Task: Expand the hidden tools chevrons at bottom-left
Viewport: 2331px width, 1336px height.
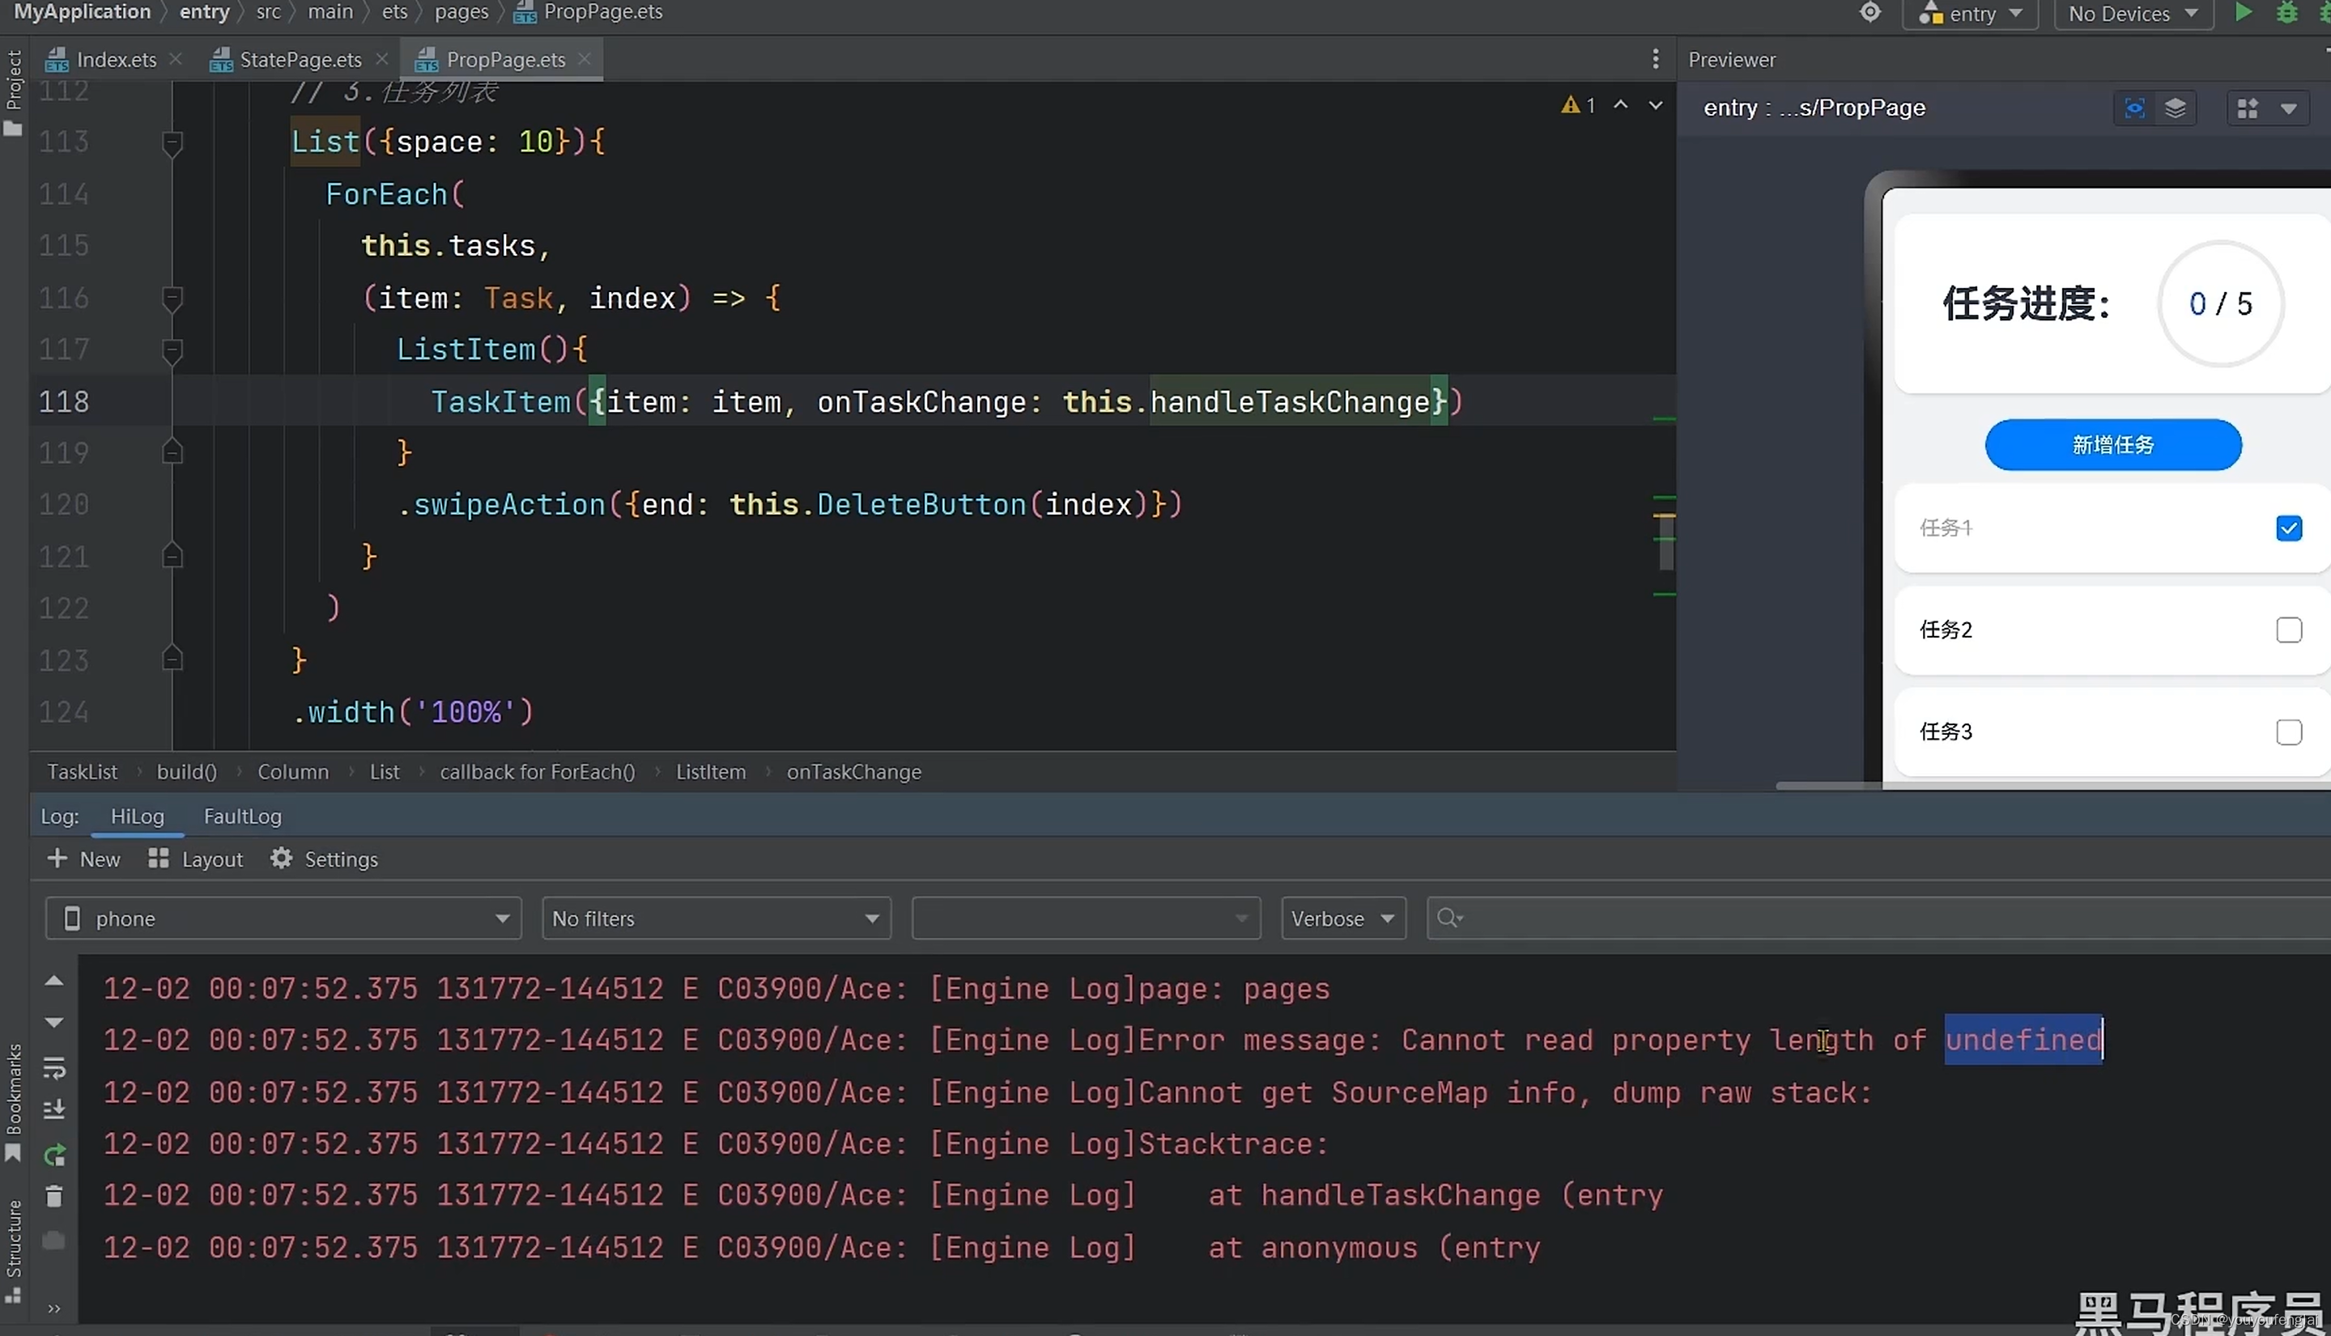Action: (x=54, y=1308)
